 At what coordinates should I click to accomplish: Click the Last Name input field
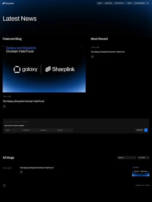47,130
